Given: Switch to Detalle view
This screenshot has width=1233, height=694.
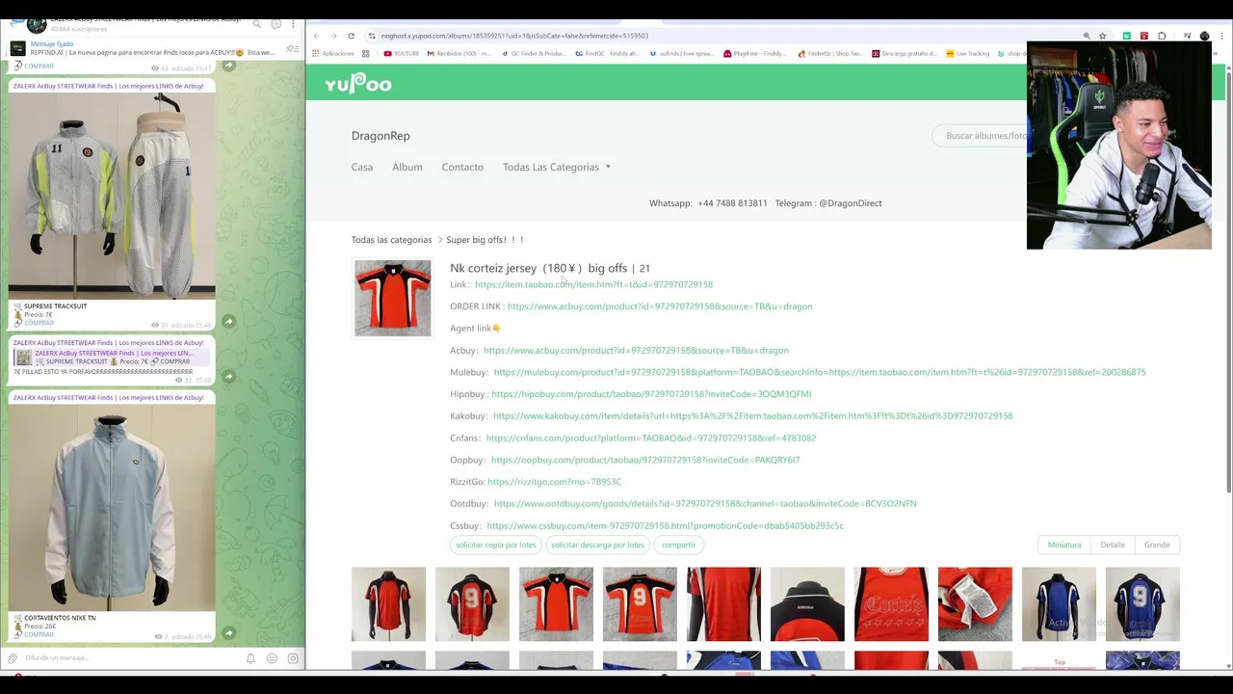Looking at the screenshot, I should [1113, 545].
